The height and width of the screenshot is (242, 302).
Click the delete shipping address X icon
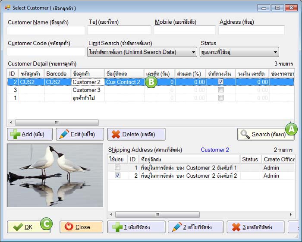[236, 227]
